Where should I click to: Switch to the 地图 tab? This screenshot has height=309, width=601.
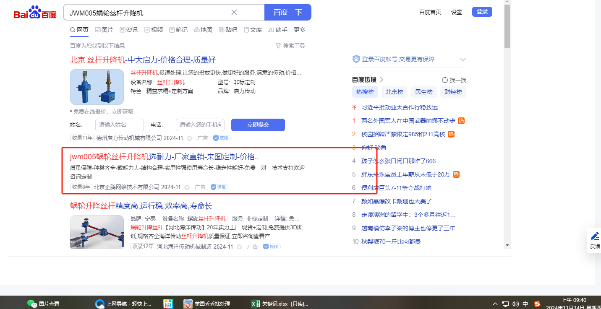(x=203, y=30)
